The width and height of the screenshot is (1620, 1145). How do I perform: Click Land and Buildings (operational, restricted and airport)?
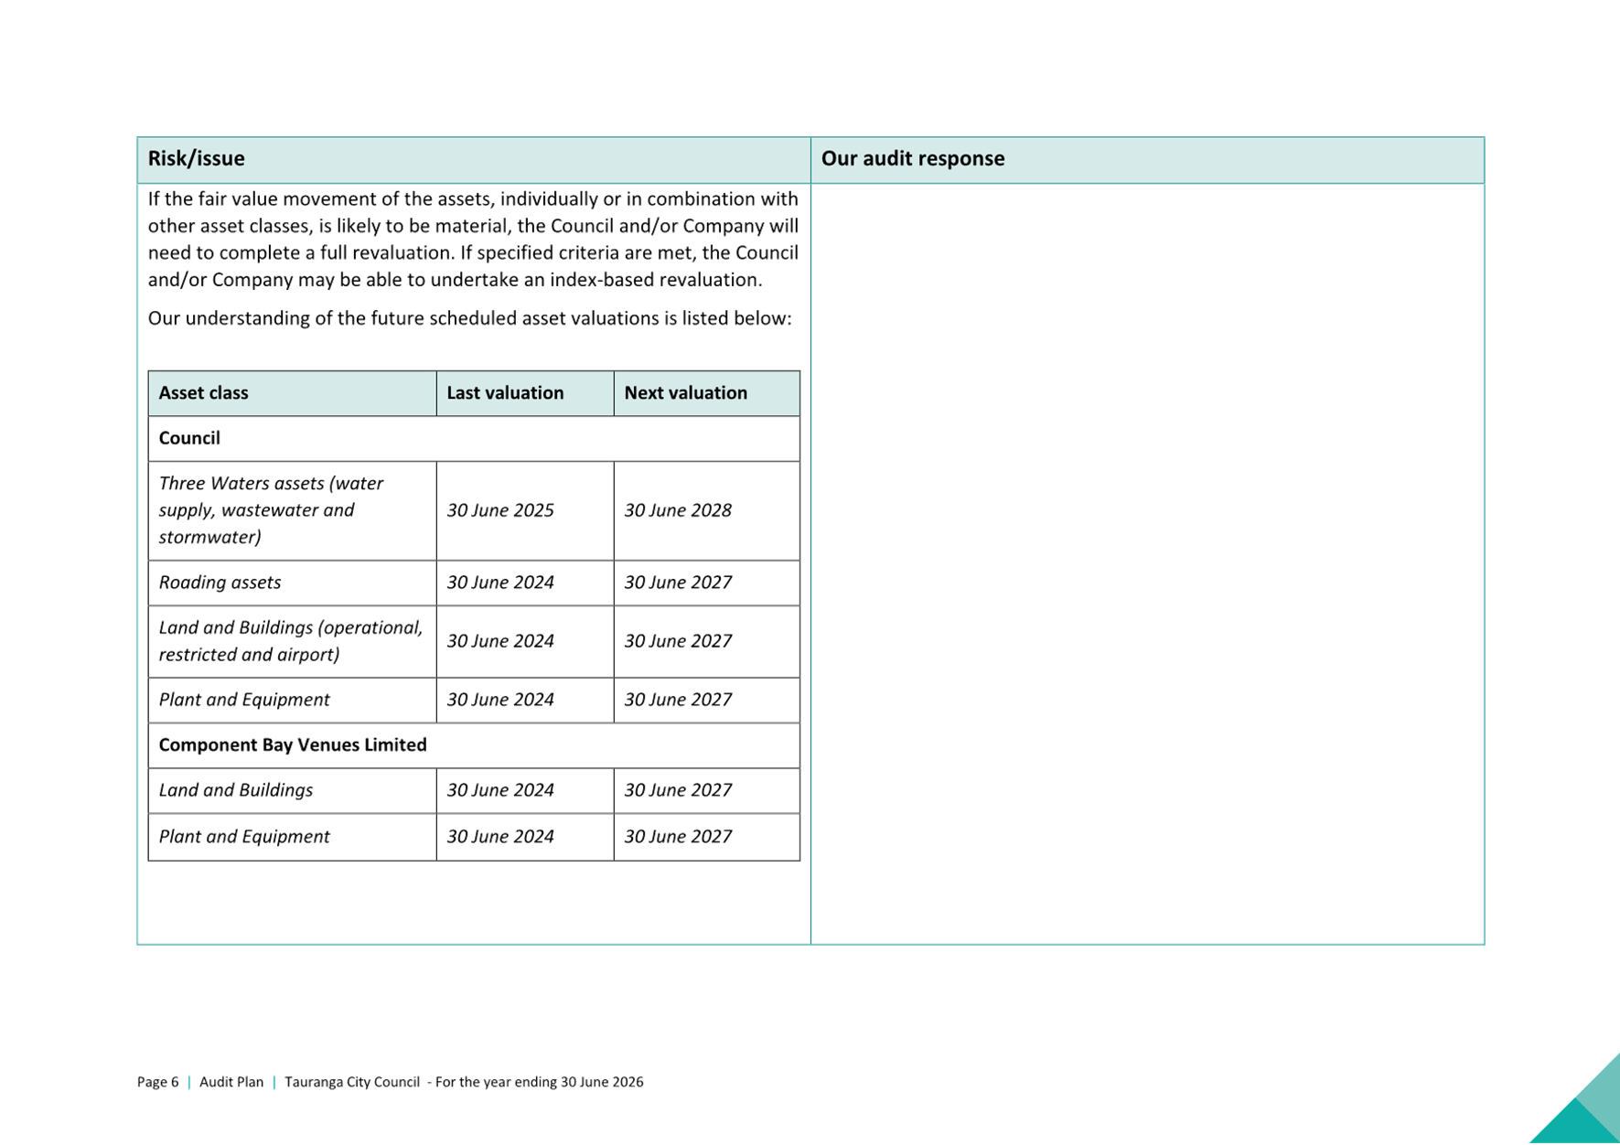coord(289,641)
